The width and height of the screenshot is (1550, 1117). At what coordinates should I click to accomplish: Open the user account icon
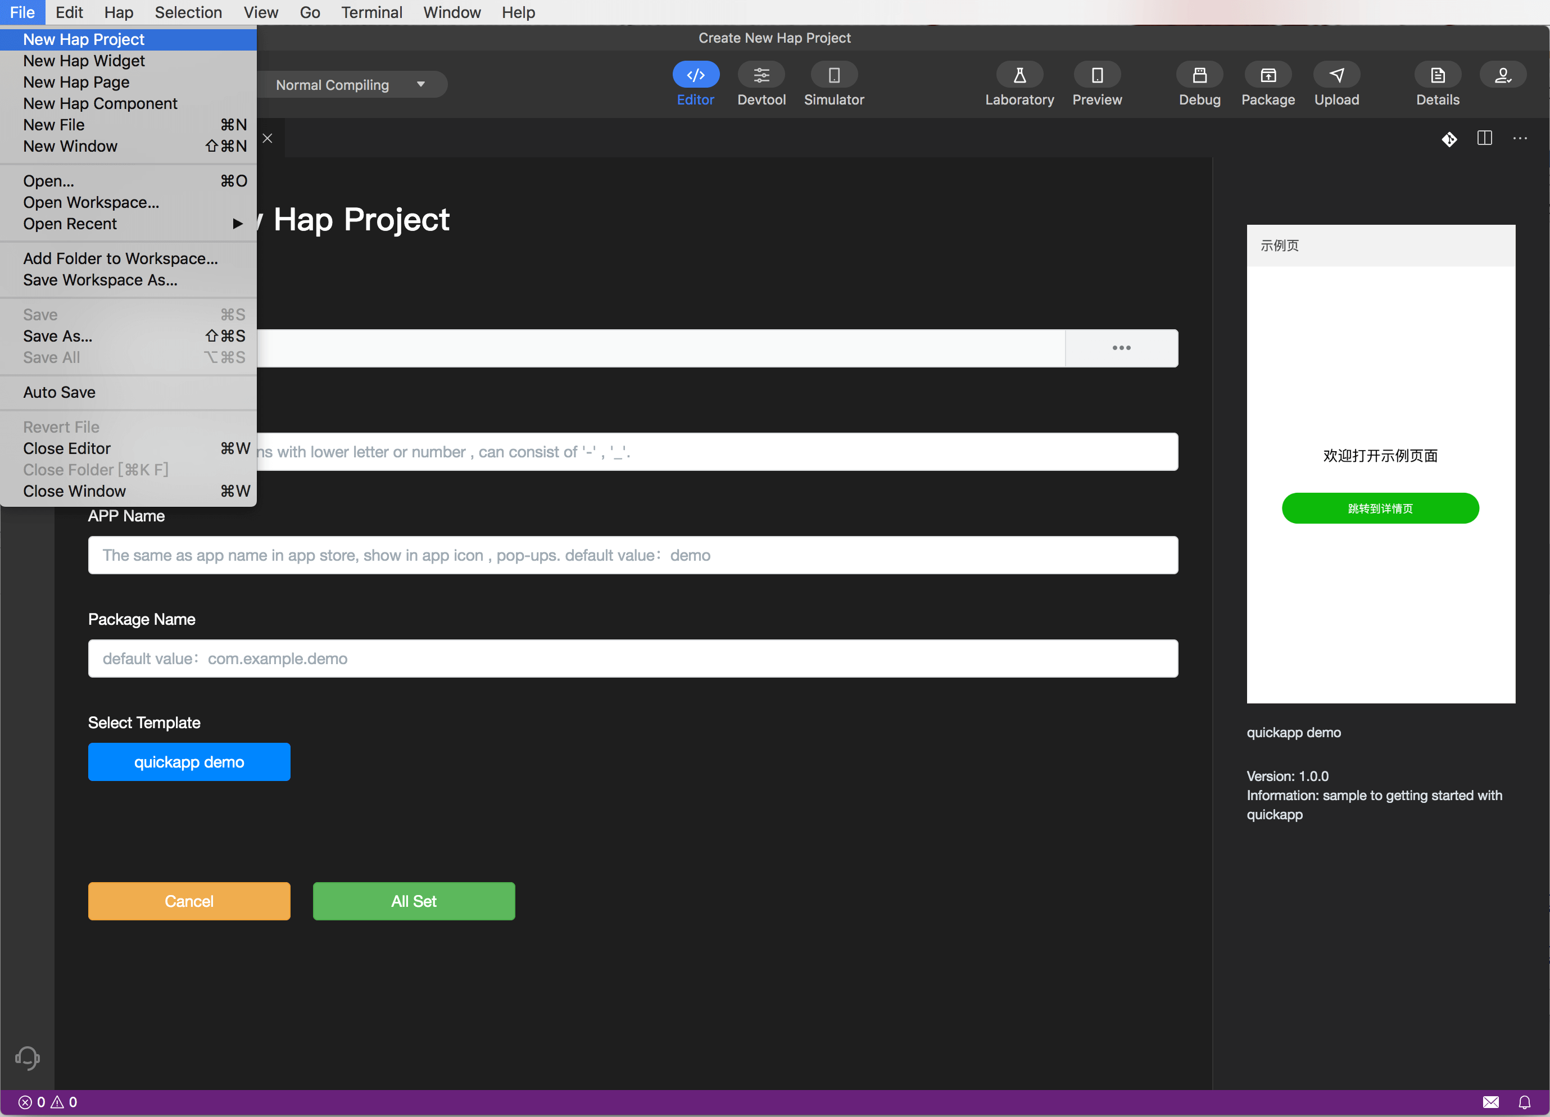click(x=1502, y=75)
